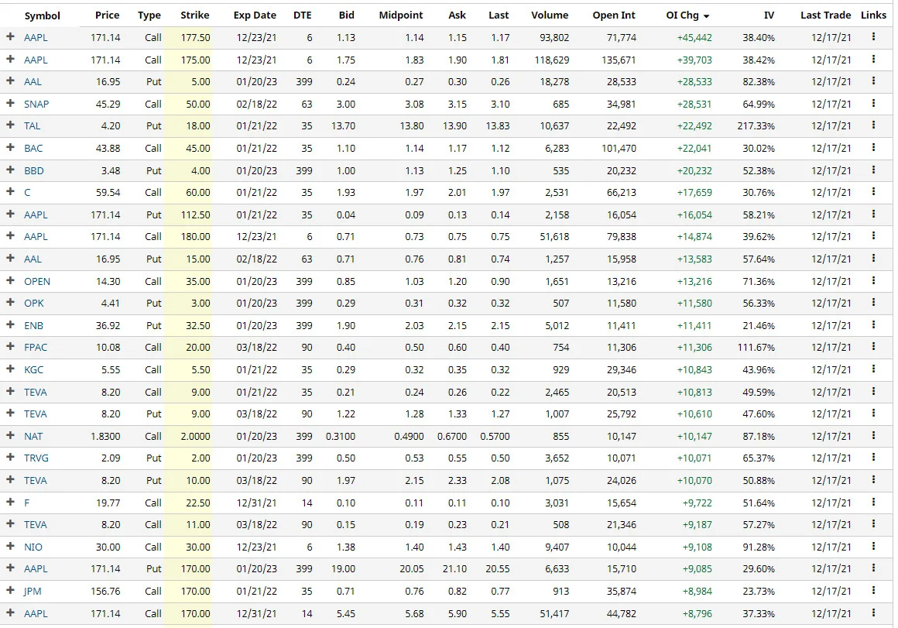Open links menu for BBD put row
Screen dimensions: 898x628
click(x=873, y=170)
